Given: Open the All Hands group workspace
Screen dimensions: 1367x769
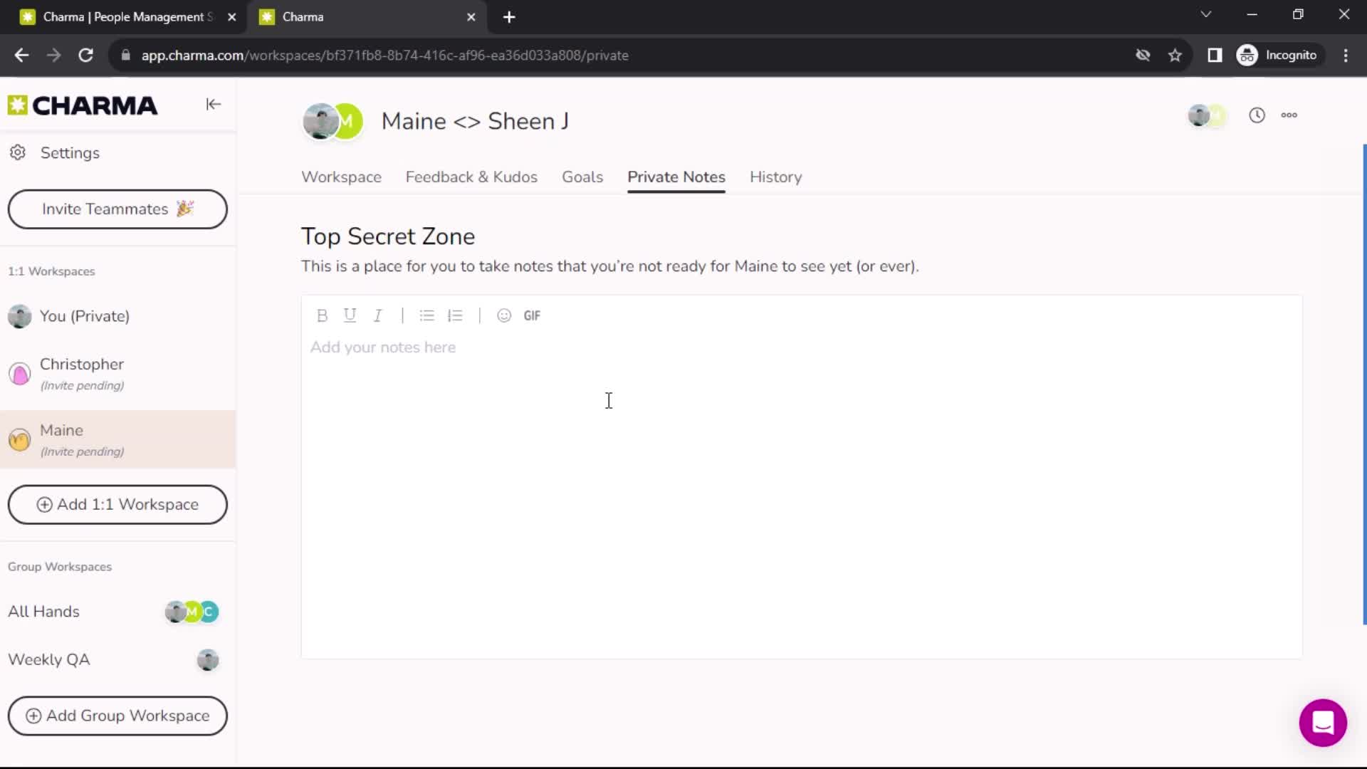Looking at the screenshot, I should 43,611.
